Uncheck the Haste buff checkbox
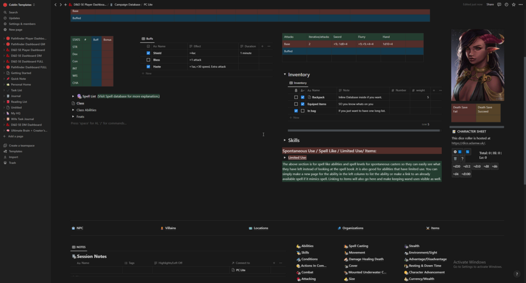 pos(148,66)
